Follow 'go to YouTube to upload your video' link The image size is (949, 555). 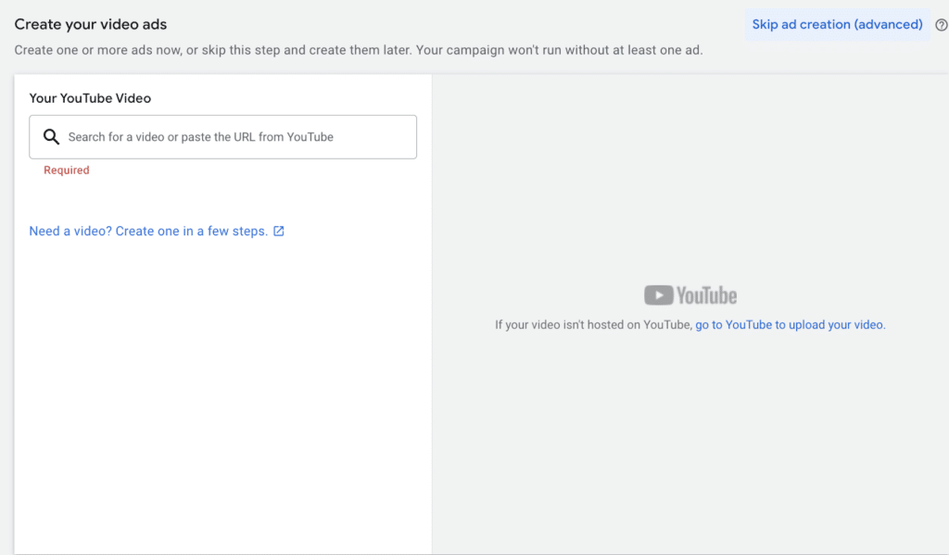(x=790, y=325)
